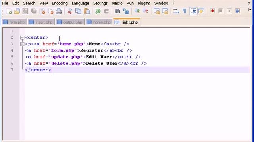Open Find with the binoculars icon
The width and height of the screenshot is (254, 142).
tap(117, 11)
